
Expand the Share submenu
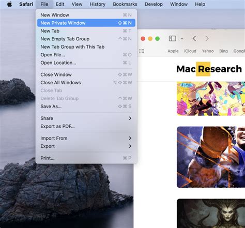point(86,118)
